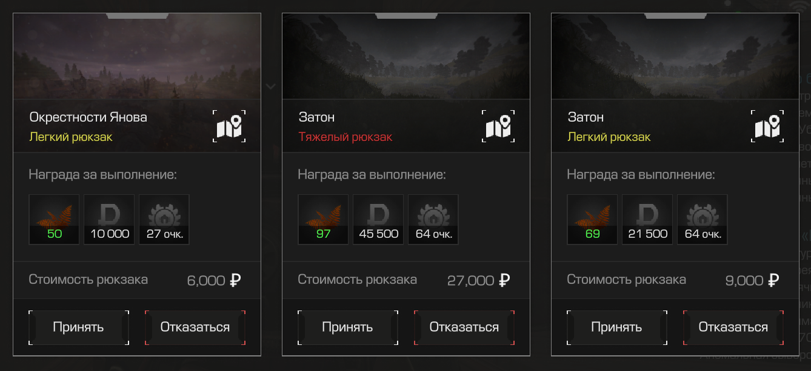Click the ruble reward icon 21 500
Viewport: 811px width, 371px height.
(x=647, y=220)
